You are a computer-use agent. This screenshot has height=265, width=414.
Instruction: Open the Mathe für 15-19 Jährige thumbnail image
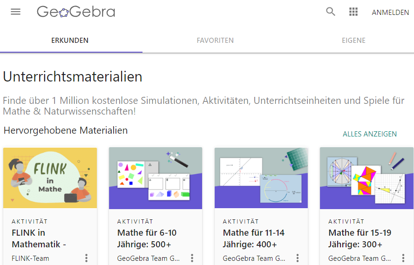(366, 178)
